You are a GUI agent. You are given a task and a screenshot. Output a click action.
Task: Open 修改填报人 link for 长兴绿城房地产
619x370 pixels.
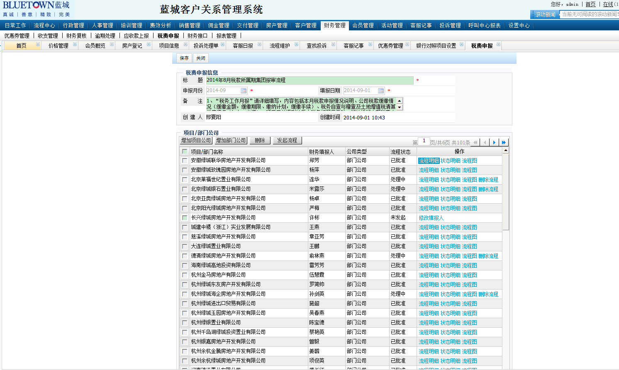pos(431,218)
